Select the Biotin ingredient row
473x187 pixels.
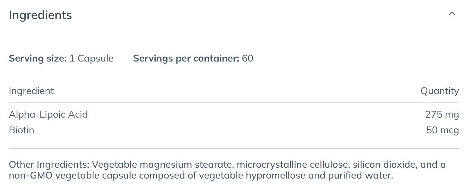click(x=234, y=130)
